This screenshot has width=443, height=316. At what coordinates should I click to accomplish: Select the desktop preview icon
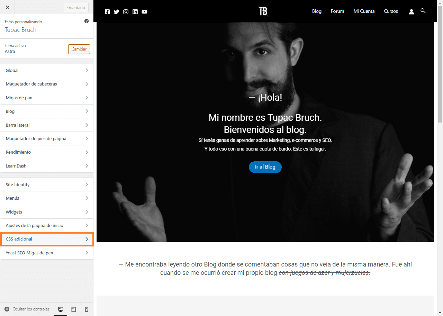tap(61, 309)
